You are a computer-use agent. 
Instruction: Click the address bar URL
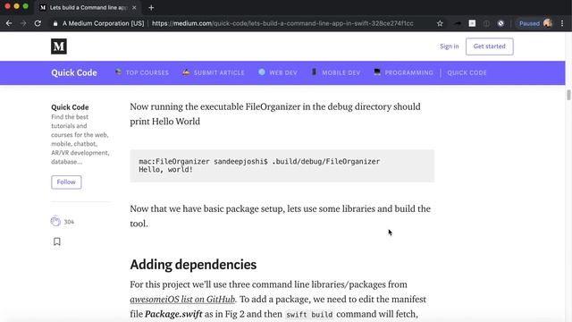pos(282,23)
